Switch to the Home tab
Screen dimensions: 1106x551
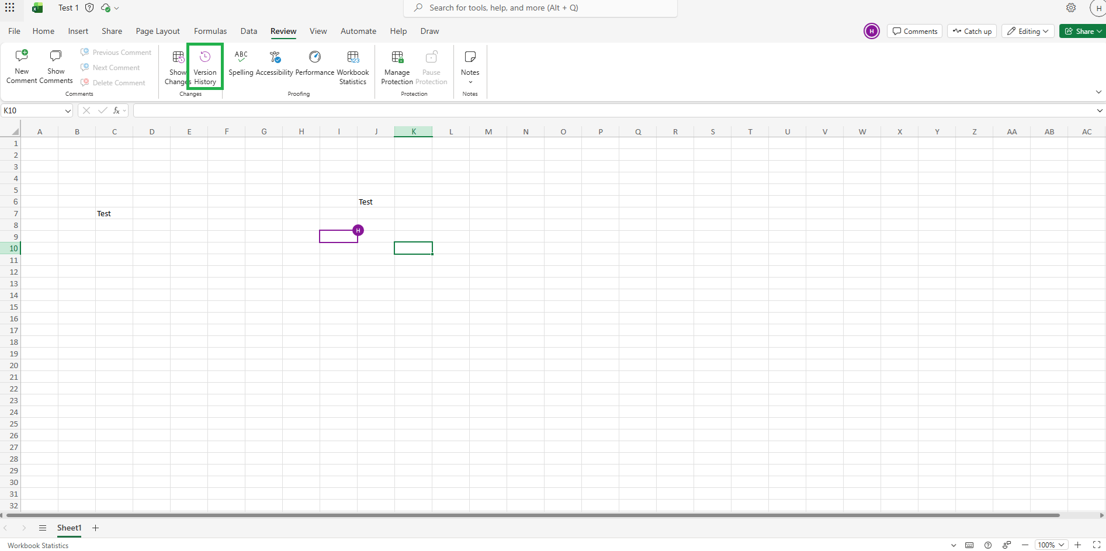pos(43,31)
